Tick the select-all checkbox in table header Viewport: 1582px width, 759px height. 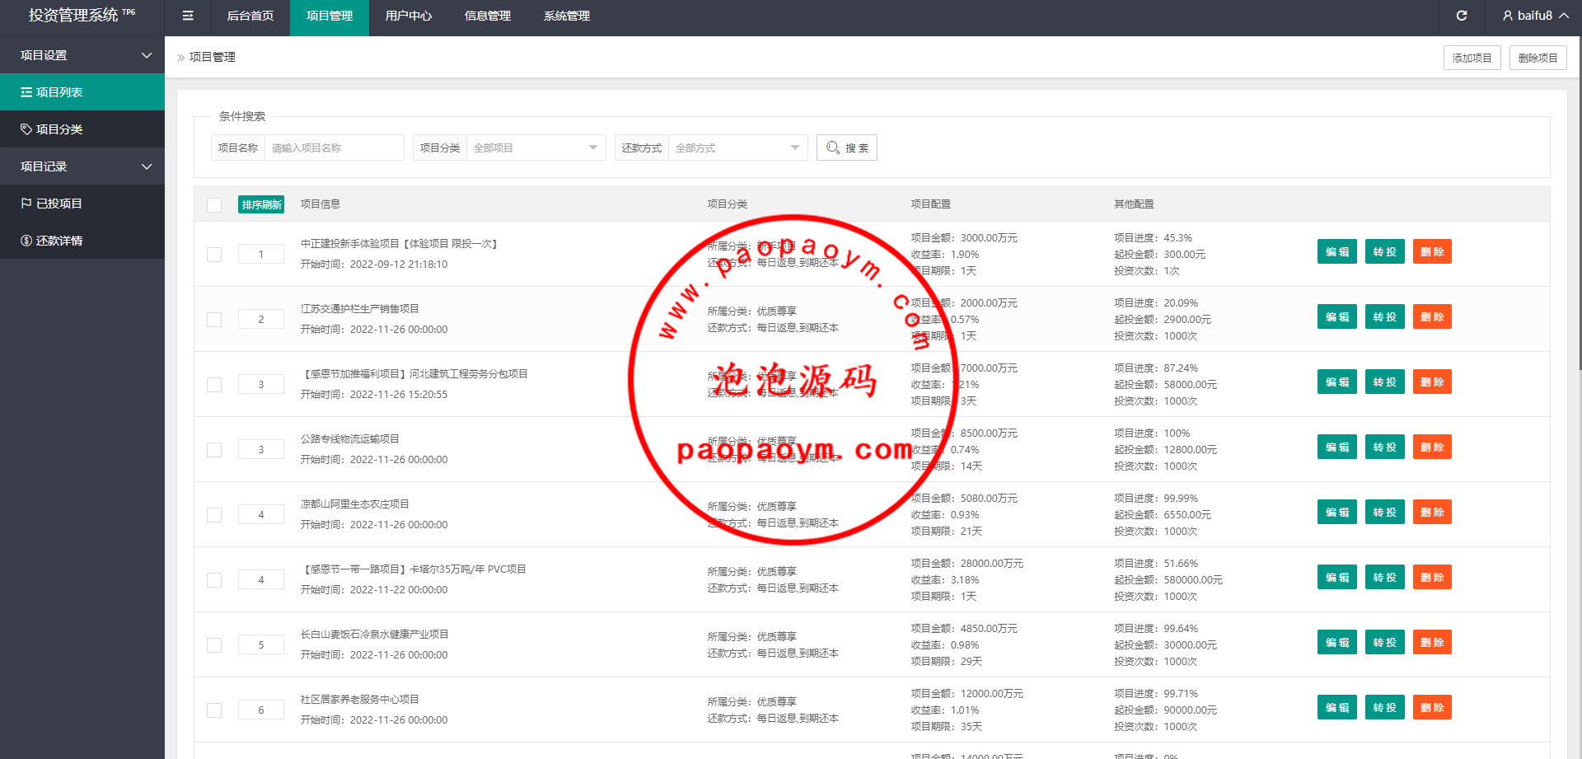tap(214, 205)
